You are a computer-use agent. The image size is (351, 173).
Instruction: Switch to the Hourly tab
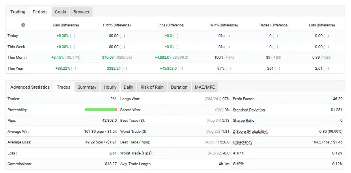pyautogui.click(x=110, y=87)
